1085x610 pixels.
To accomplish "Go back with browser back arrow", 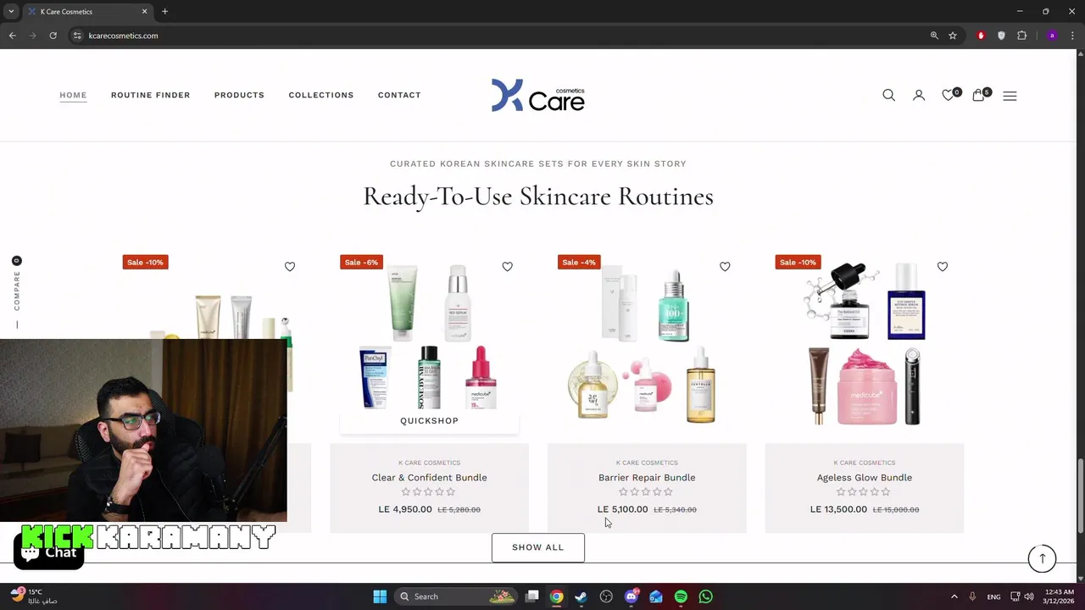I will 12,36.
